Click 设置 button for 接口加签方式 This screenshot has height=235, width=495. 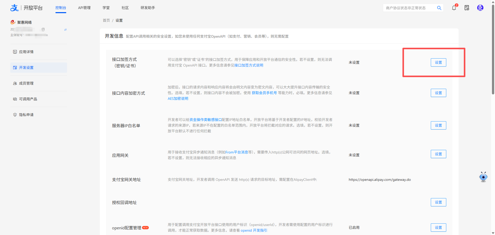click(x=438, y=62)
